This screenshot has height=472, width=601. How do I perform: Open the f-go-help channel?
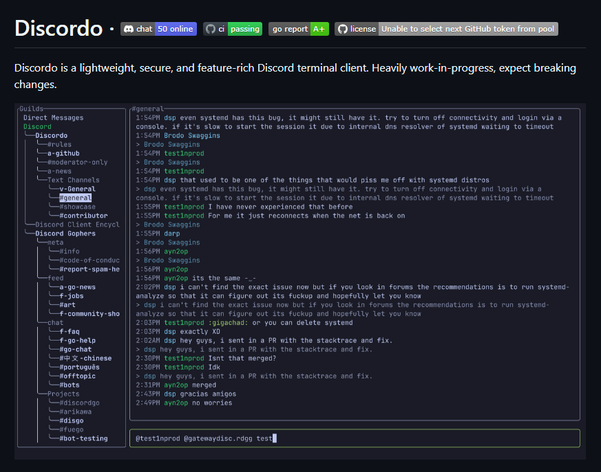pyautogui.click(x=77, y=340)
